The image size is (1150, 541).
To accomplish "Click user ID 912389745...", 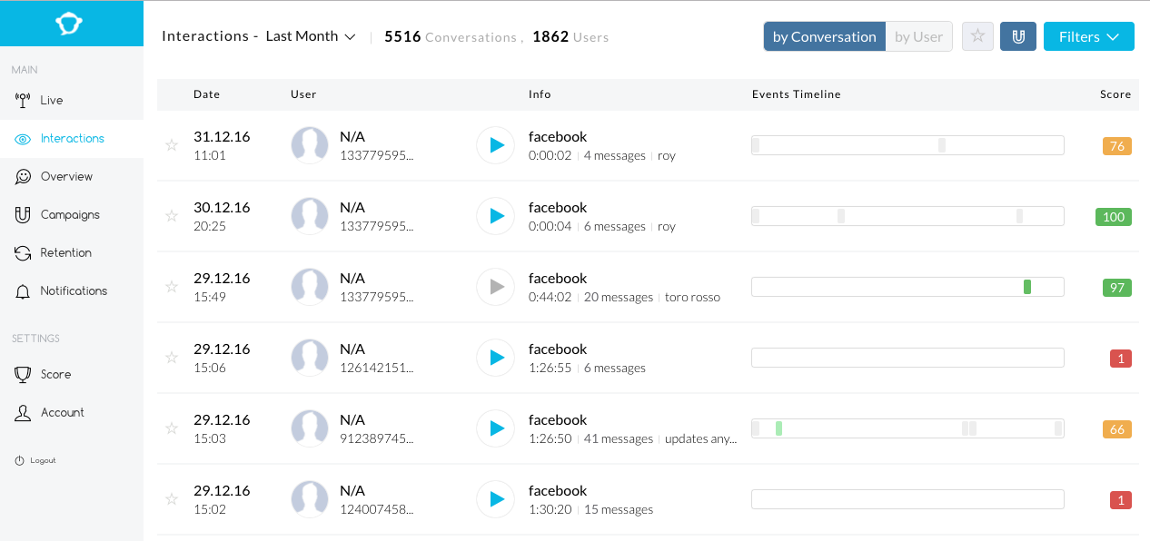I will (376, 438).
